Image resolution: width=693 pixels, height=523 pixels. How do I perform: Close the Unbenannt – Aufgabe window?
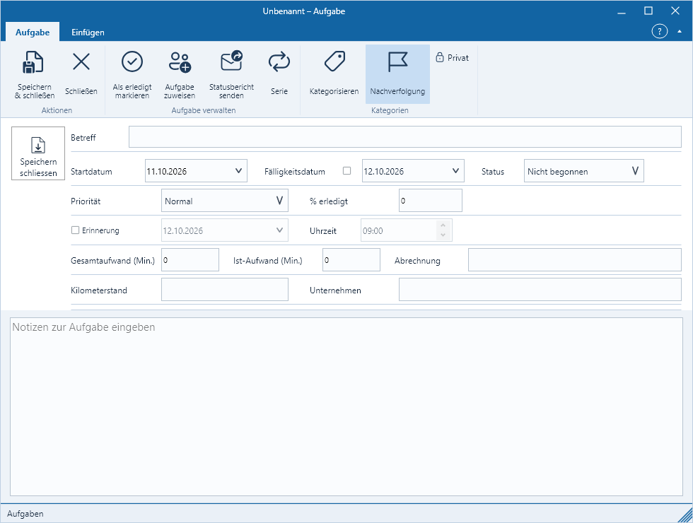point(675,11)
